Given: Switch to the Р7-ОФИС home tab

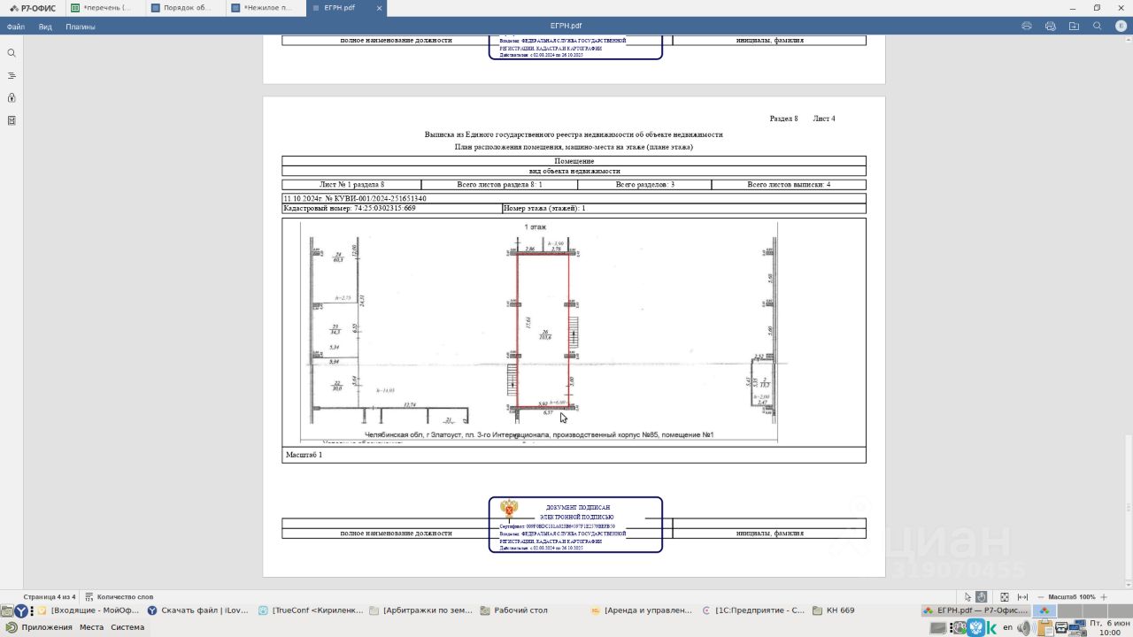Looking at the screenshot, I should point(32,8).
